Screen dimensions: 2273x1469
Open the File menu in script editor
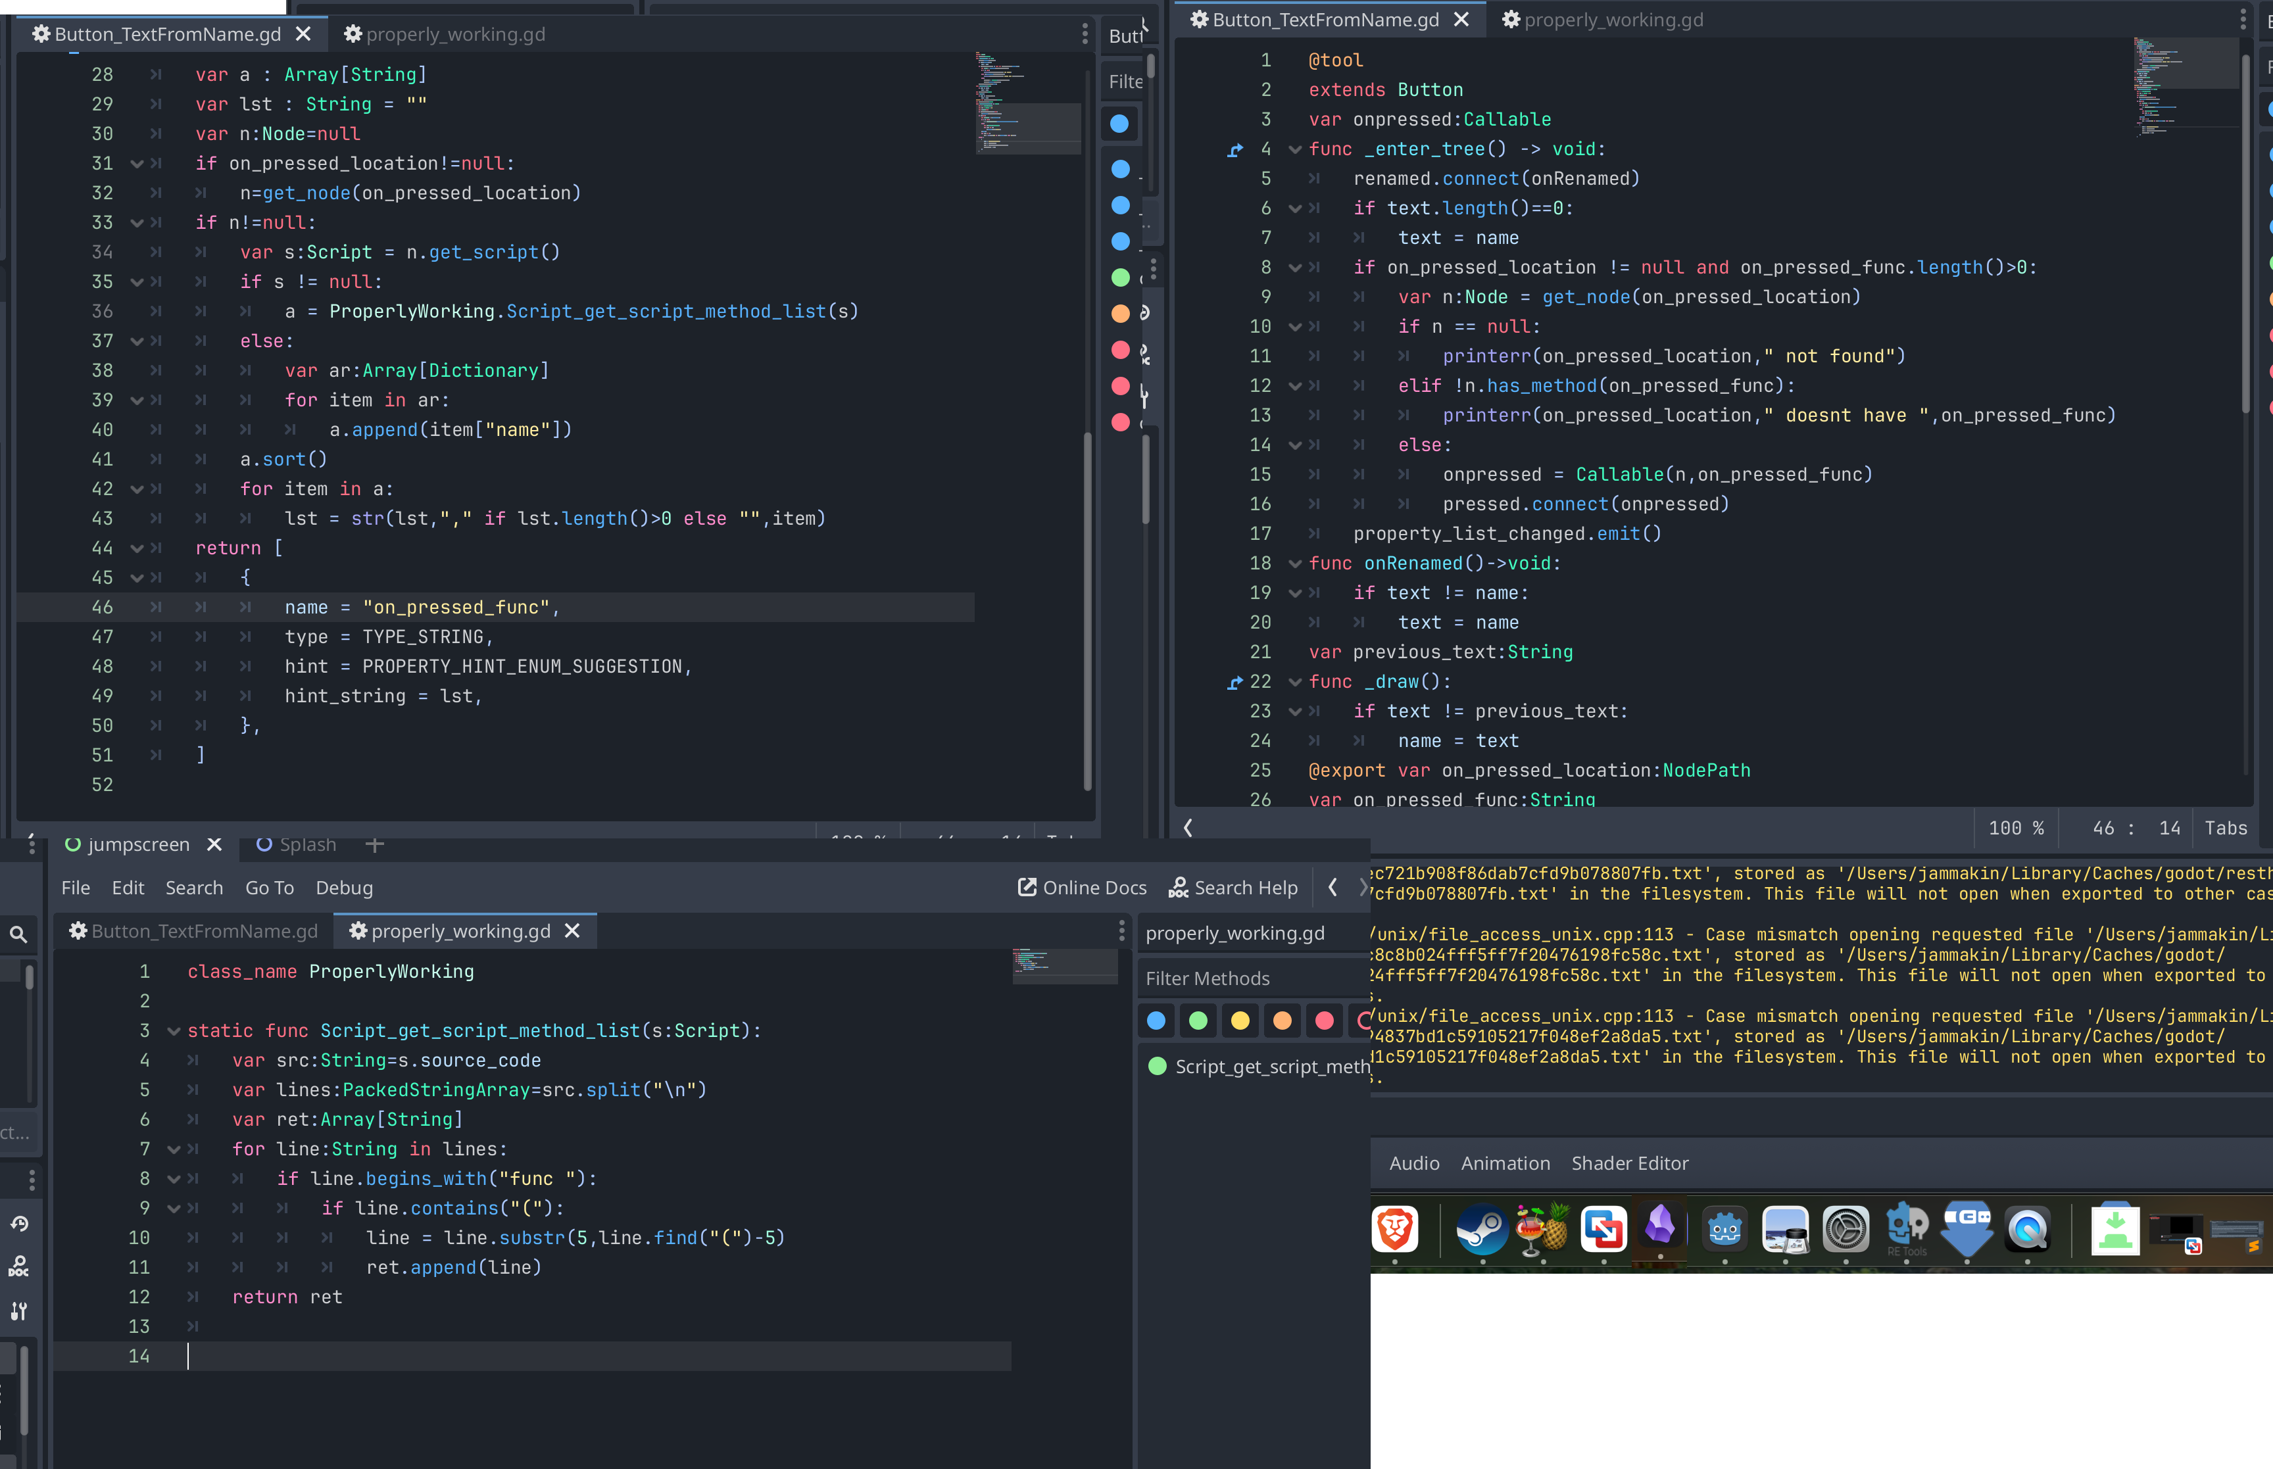coord(76,887)
